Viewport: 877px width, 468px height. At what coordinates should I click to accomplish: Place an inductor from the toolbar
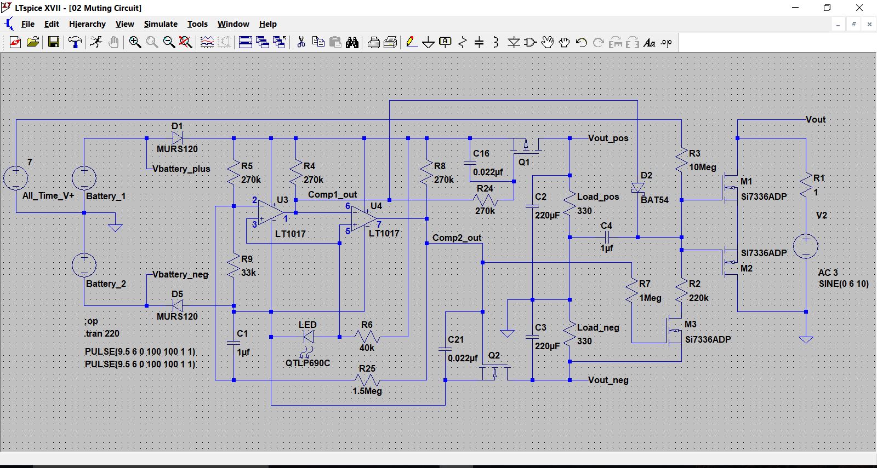click(x=496, y=42)
